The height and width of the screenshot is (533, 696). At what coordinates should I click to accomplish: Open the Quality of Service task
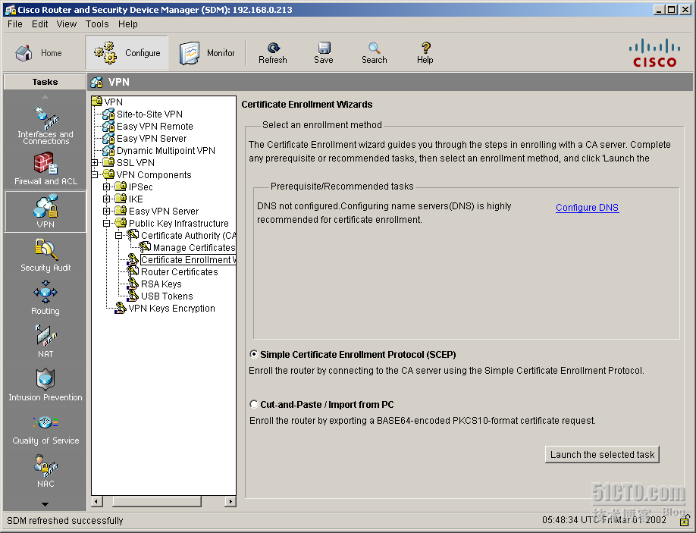pos(45,430)
